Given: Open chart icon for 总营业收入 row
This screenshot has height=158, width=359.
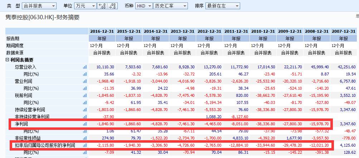Looking at the screenshot, I should click(85, 67).
